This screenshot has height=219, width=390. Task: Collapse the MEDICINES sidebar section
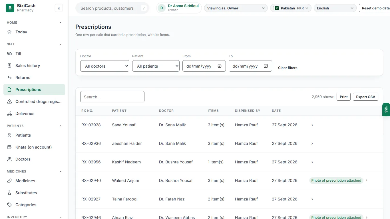[x=60, y=171]
